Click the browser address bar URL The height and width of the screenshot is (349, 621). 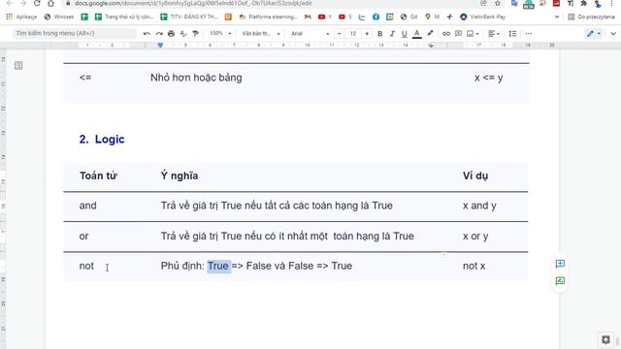click(x=193, y=3)
